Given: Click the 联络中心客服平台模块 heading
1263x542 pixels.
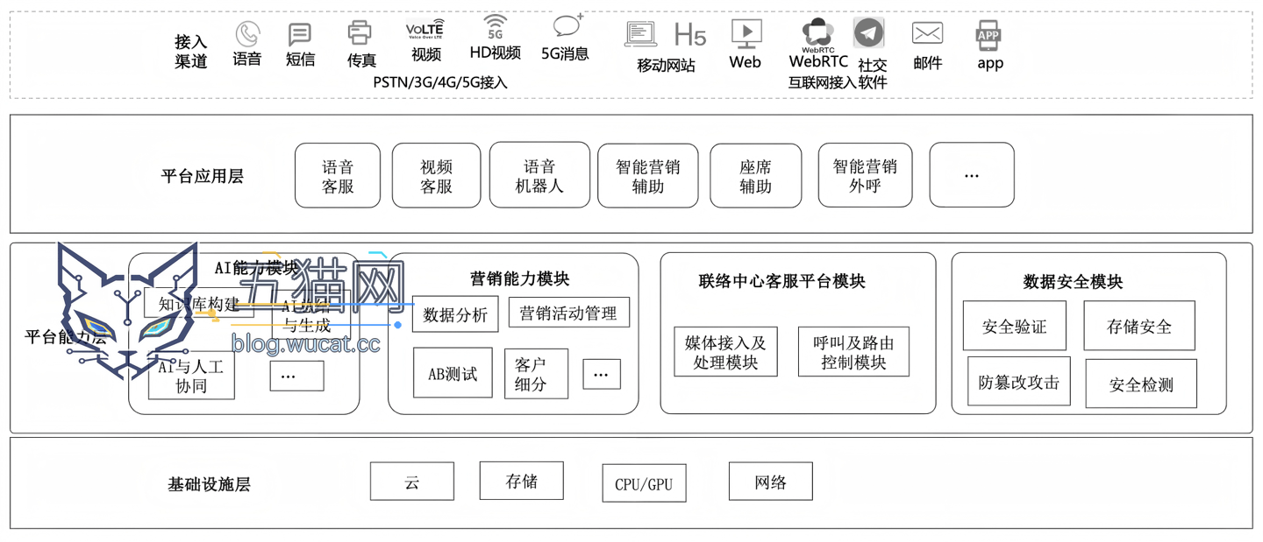Looking at the screenshot, I should 782,280.
